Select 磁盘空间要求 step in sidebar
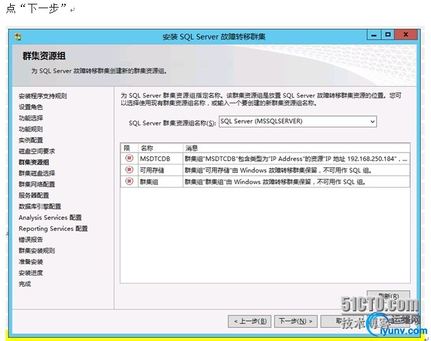The image size is (431, 341). coord(37,151)
